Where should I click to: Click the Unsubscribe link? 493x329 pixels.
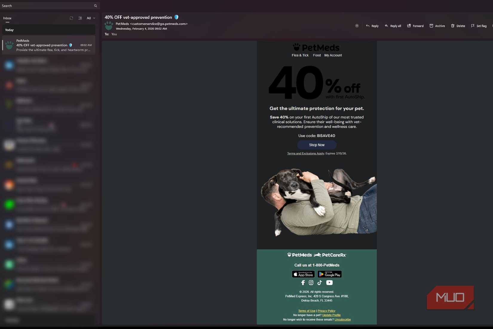pyautogui.click(x=343, y=320)
